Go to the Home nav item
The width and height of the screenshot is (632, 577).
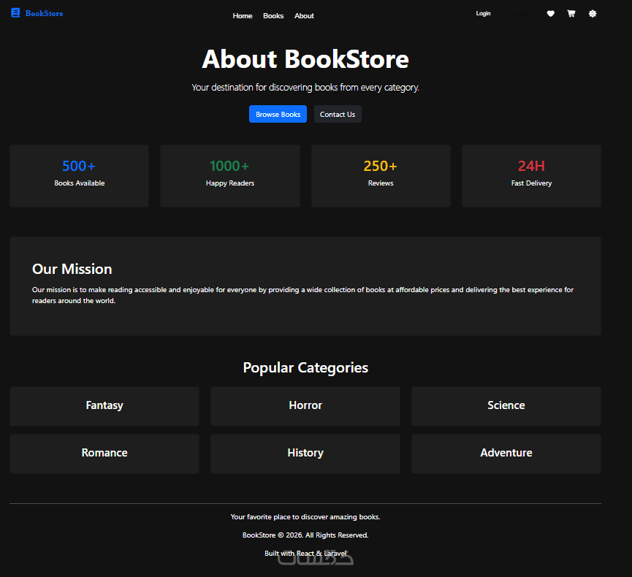243,16
